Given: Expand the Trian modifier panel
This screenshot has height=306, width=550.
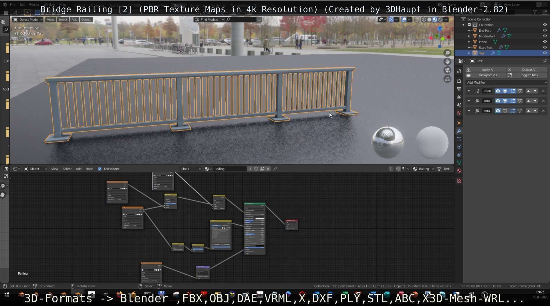Looking at the screenshot, I should pyautogui.click(x=469, y=91).
